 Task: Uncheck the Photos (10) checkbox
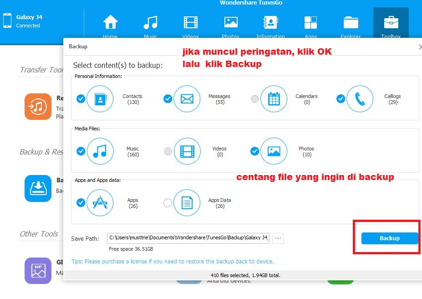tap(254, 151)
